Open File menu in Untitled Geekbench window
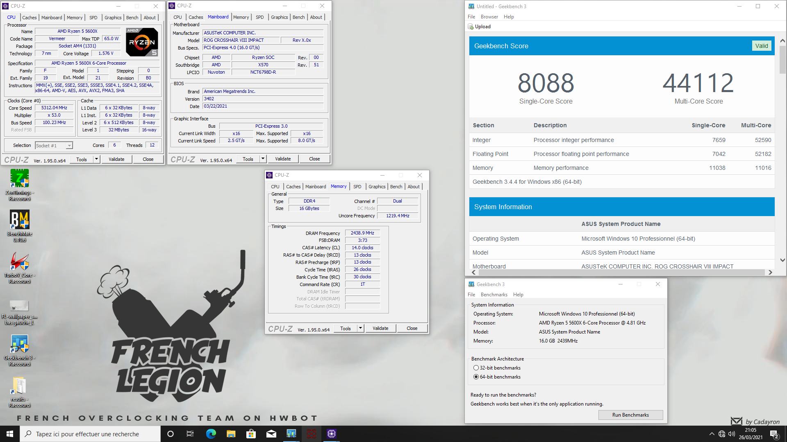787x442 pixels. (x=471, y=17)
